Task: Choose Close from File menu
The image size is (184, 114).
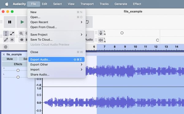Action: tap(56, 52)
